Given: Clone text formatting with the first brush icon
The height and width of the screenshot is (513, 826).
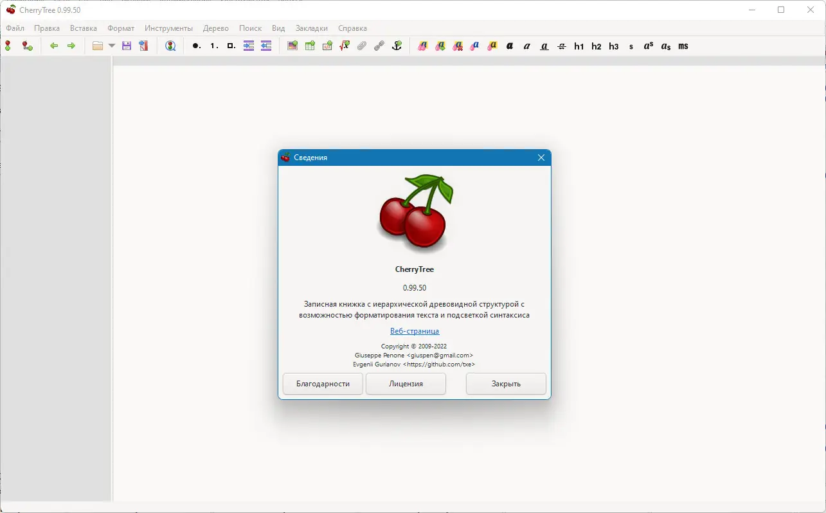Looking at the screenshot, I should 422,46.
